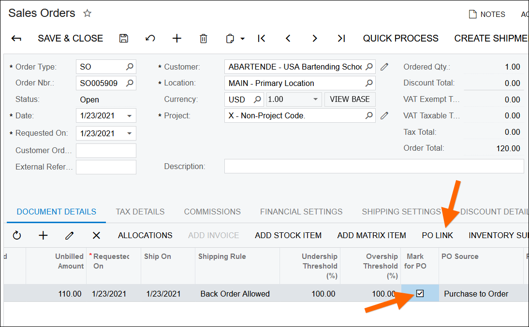Open the Financial Settings tab
The image size is (529, 327).
click(x=301, y=212)
